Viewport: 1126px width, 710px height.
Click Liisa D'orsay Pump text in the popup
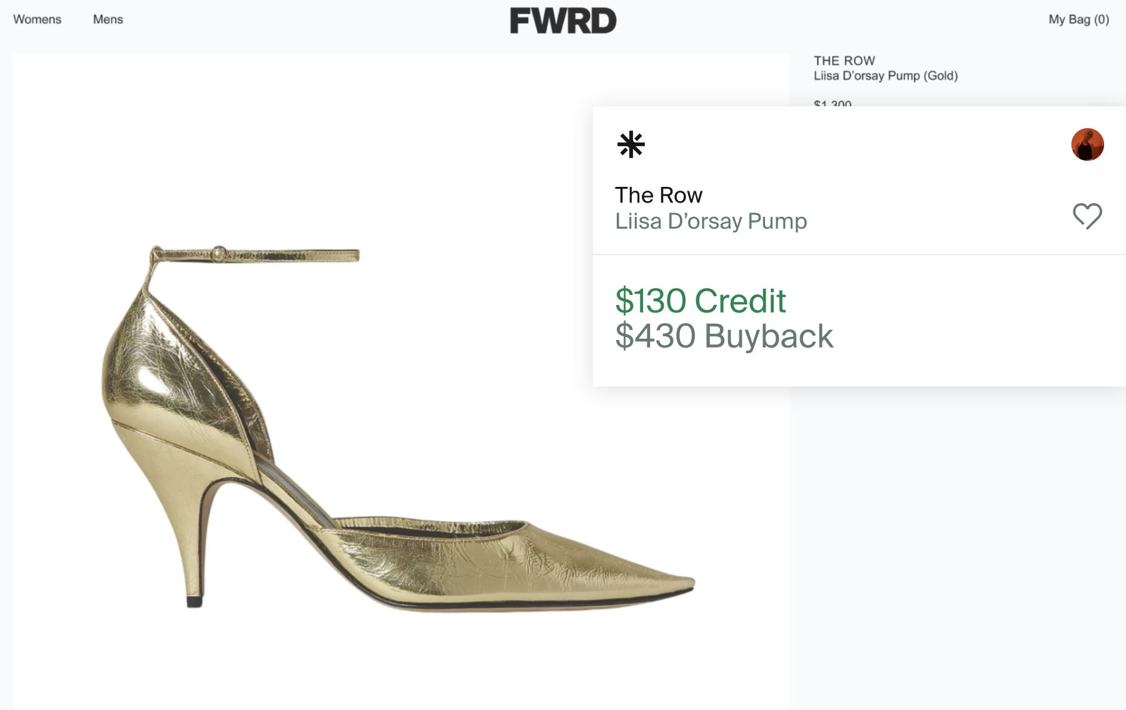click(x=711, y=221)
